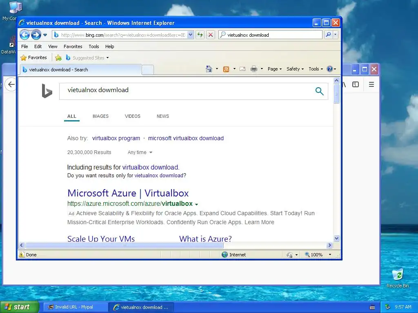Click the RSS Feeds icon
418x313 pixels.
pyautogui.click(x=226, y=69)
